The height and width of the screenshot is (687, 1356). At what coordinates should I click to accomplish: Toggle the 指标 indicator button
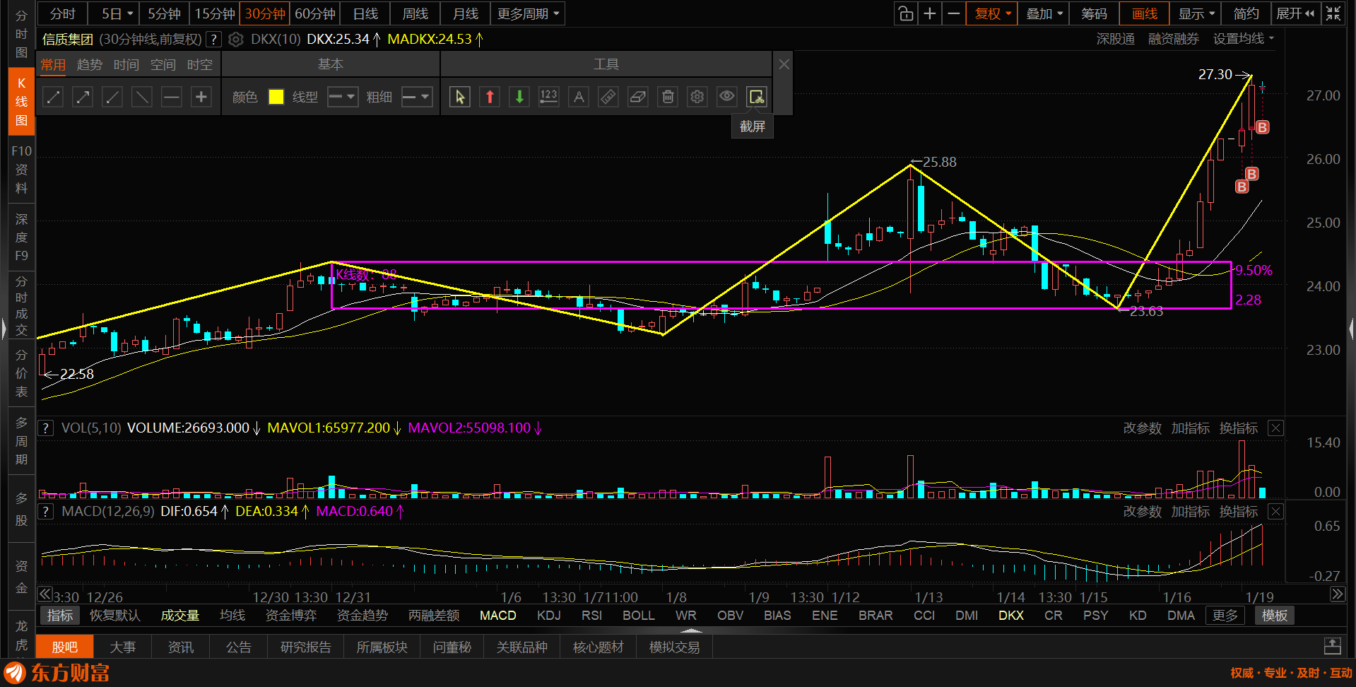[60, 616]
